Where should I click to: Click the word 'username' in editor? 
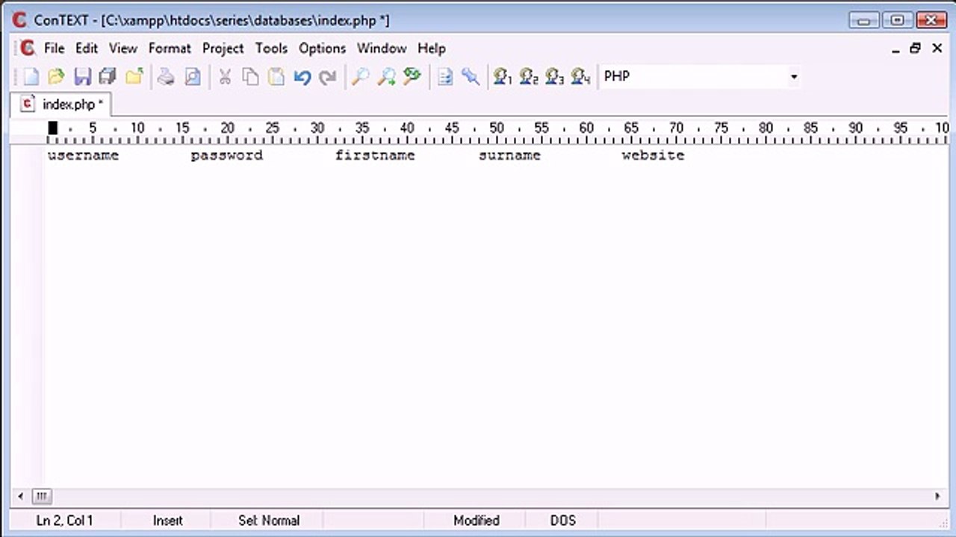pos(83,155)
